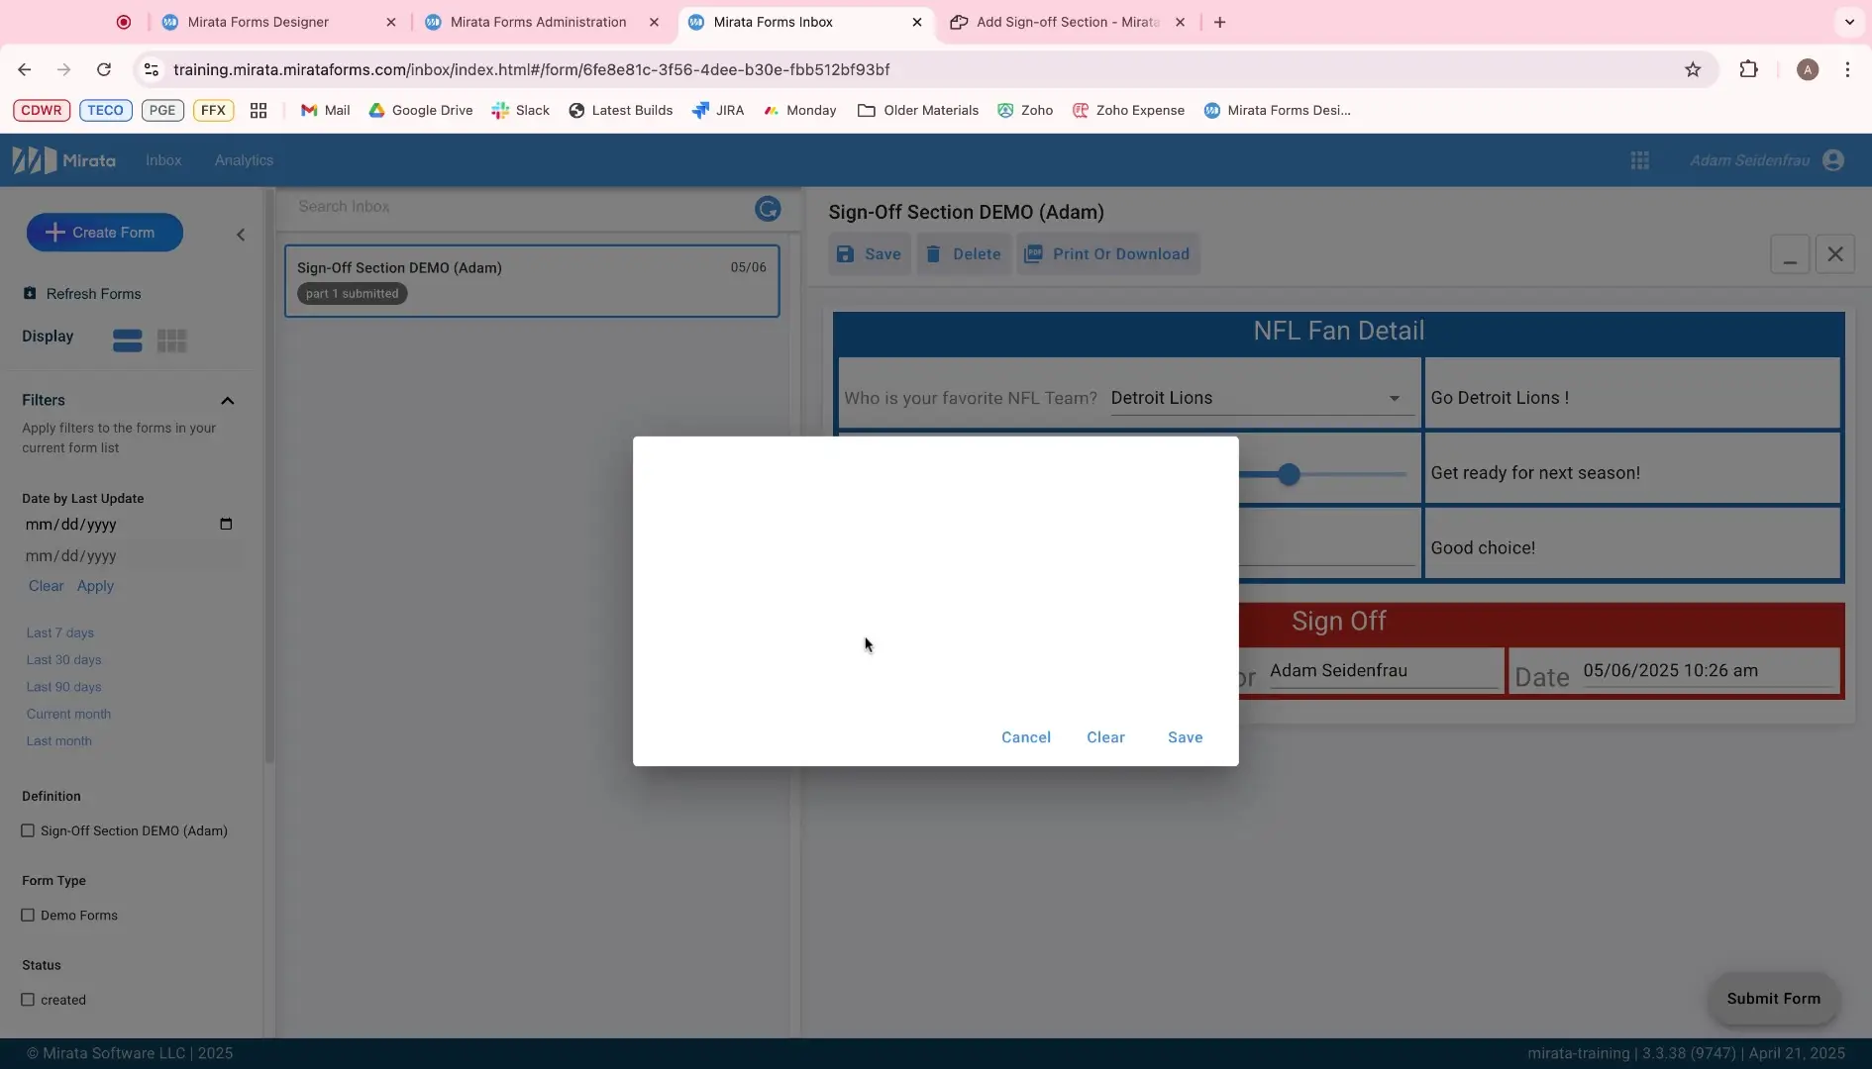Click the Refresh Forms icon

click(29, 294)
